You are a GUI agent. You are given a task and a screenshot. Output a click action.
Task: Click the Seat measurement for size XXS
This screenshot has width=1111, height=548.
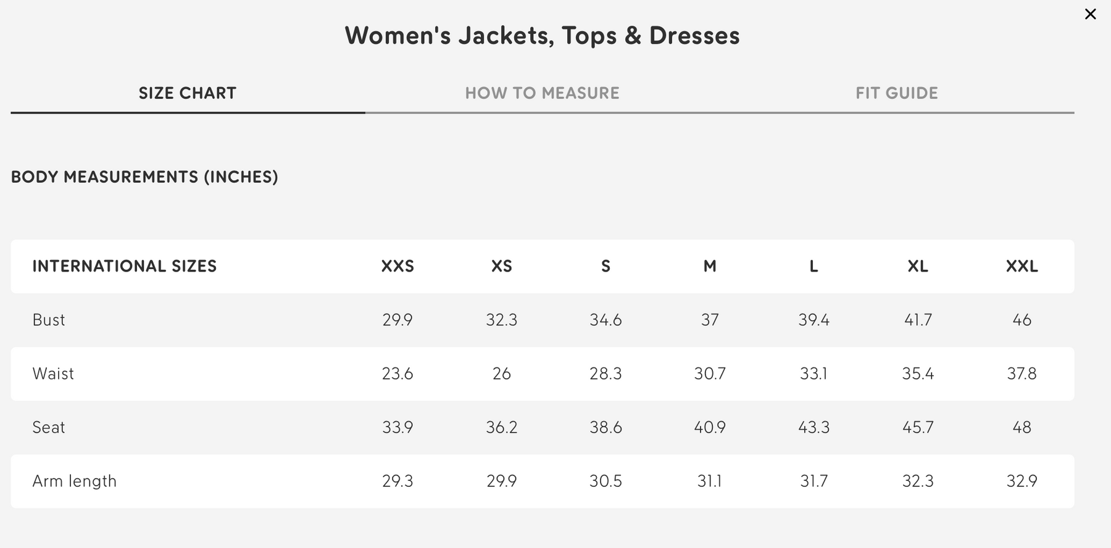pyautogui.click(x=397, y=428)
